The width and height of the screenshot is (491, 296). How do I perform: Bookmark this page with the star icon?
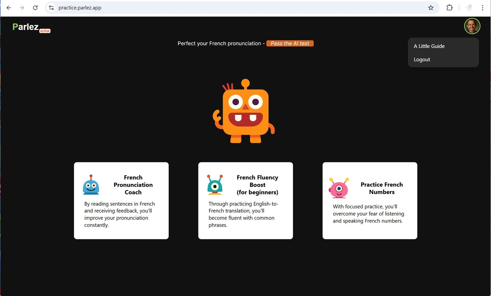click(x=431, y=8)
